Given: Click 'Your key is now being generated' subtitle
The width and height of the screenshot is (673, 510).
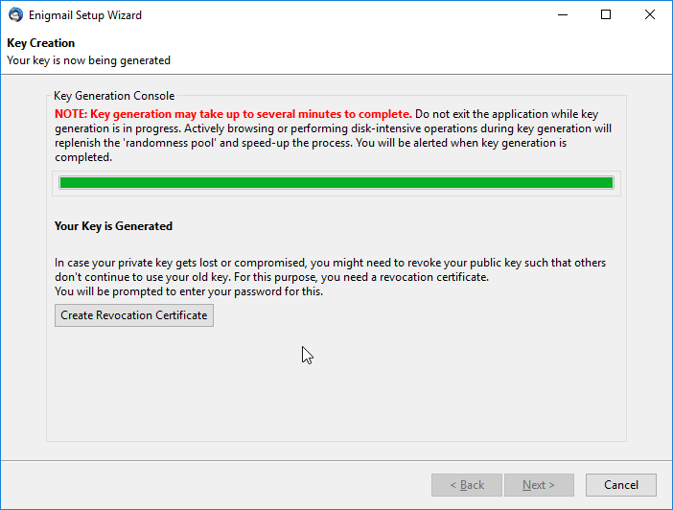Looking at the screenshot, I should pyautogui.click(x=88, y=60).
